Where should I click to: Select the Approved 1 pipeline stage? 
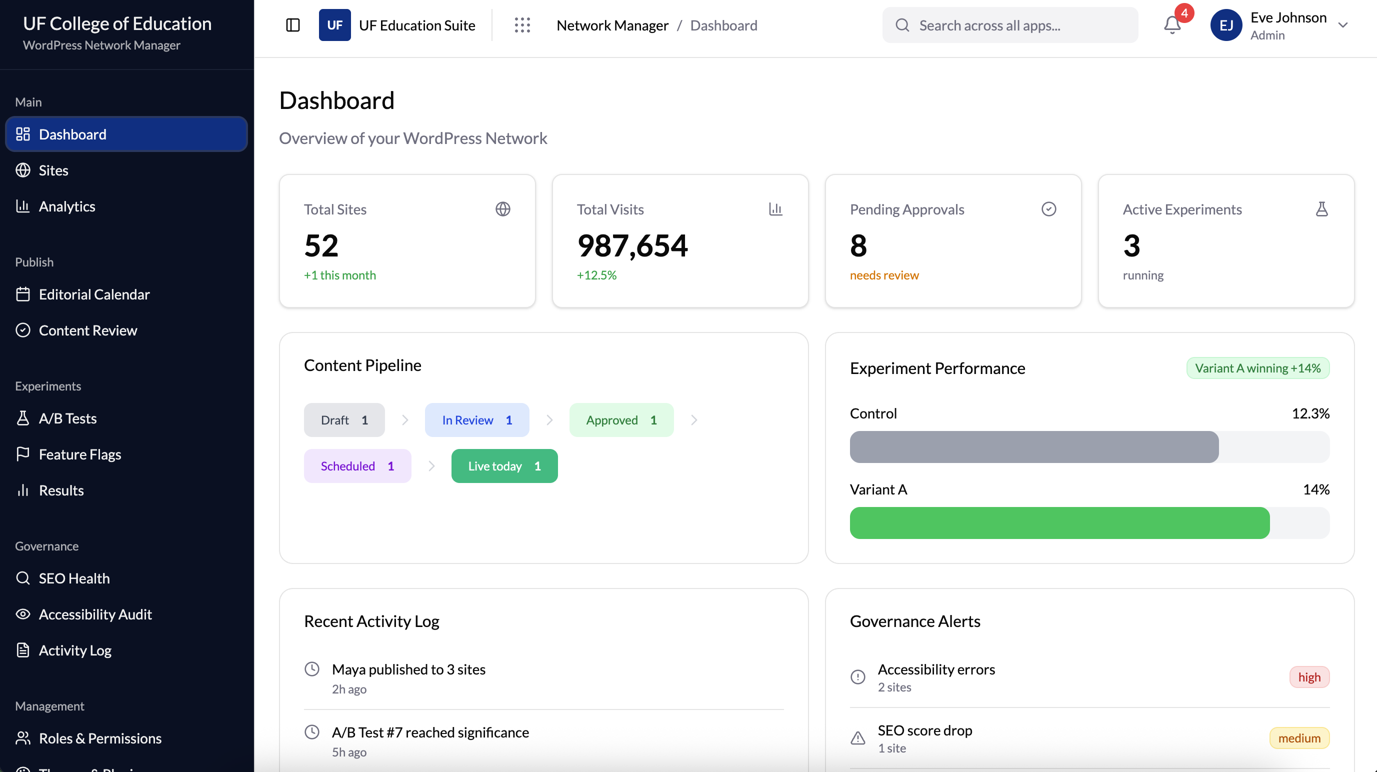621,420
